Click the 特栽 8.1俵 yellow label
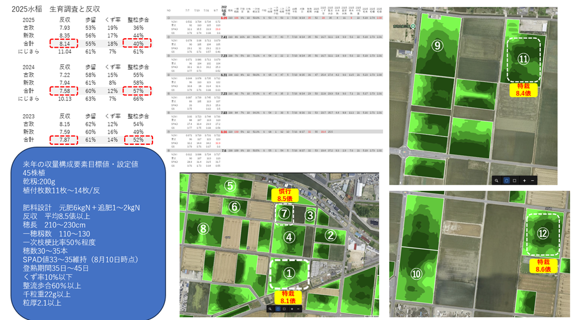 point(288,298)
